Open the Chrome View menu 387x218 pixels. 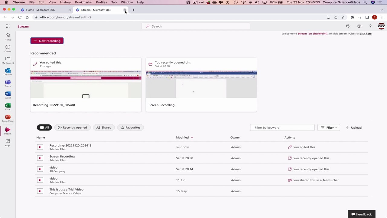click(52, 2)
